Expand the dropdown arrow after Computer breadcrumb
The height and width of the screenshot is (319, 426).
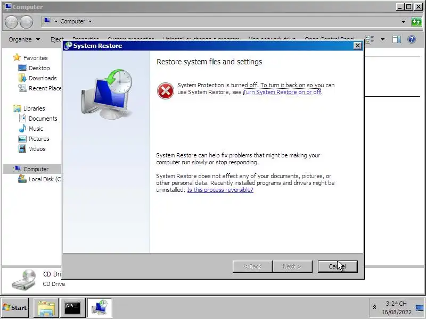[90, 21]
